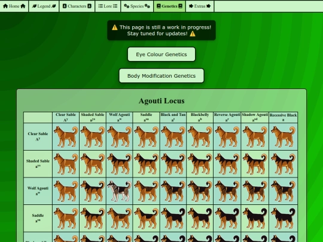Click dog image at Saddle row, Recessive Black column
323x242 pixels.
(284, 218)
